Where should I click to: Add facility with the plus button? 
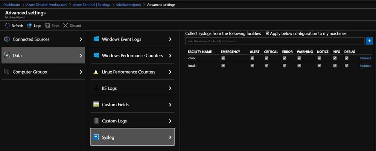click(369, 41)
